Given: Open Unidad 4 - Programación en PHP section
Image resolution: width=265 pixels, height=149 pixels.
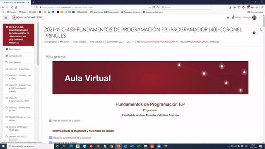Looking at the screenshot, I should point(18,99).
